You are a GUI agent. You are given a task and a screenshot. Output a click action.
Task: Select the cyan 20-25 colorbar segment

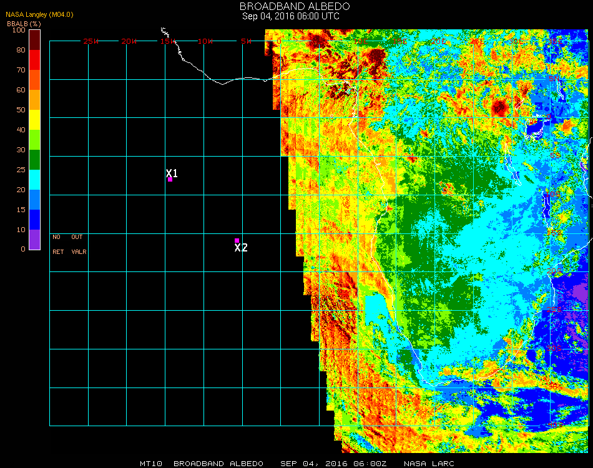point(34,180)
